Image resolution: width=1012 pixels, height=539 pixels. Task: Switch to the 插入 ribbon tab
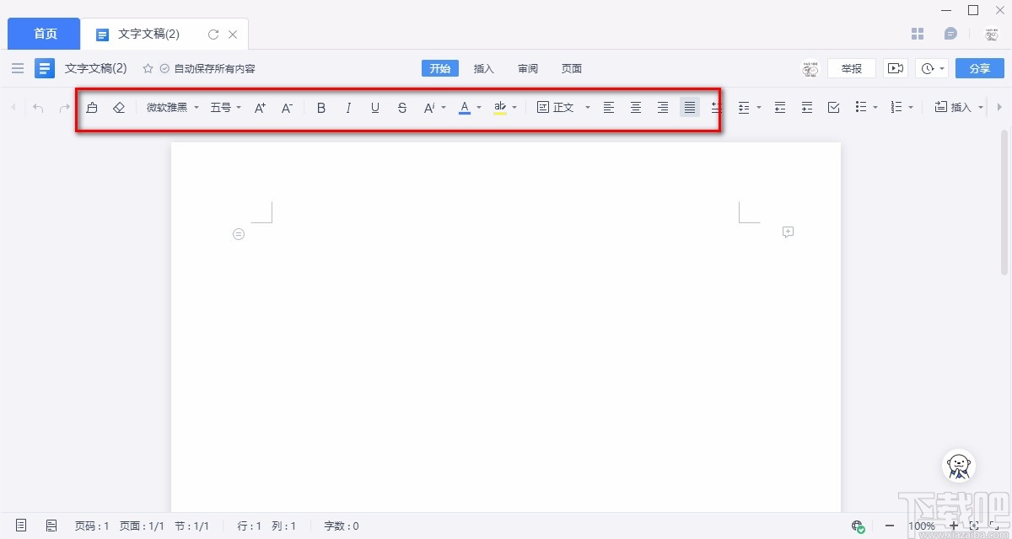[483, 68]
